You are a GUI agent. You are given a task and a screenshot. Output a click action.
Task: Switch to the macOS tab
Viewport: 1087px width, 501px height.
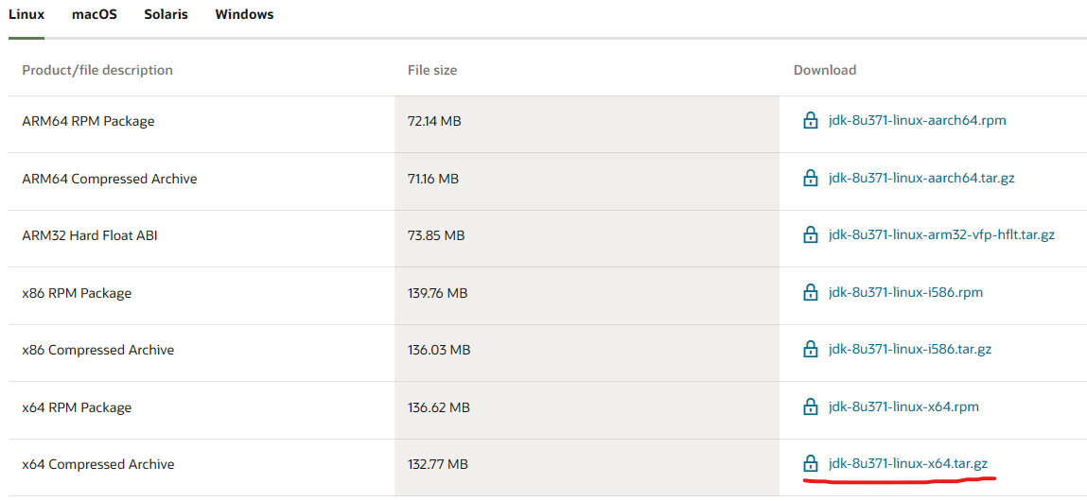tap(95, 14)
